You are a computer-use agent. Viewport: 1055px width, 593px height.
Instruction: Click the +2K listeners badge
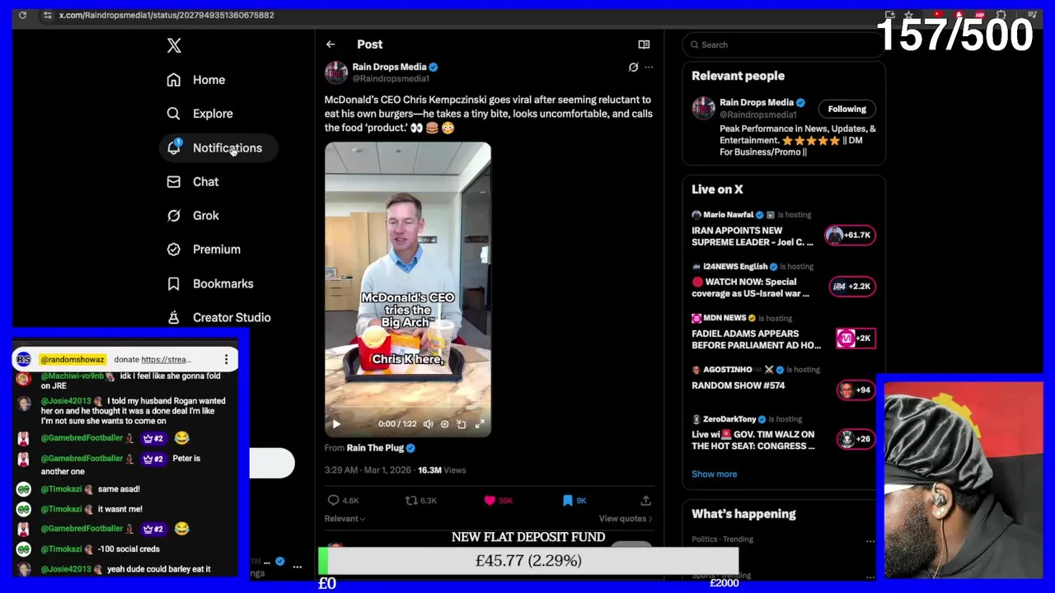[856, 339]
